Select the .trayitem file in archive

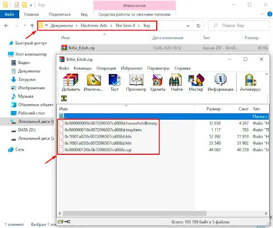pos(103,130)
